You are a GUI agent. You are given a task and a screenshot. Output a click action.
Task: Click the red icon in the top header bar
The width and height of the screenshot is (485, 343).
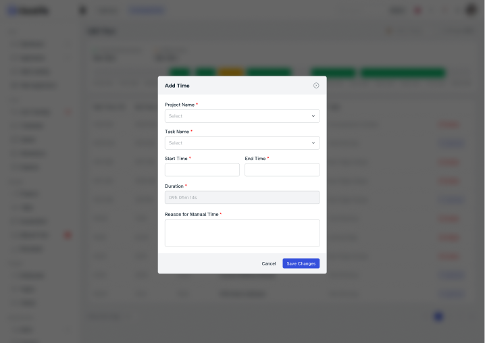pyautogui.click(x=417, y=11)
